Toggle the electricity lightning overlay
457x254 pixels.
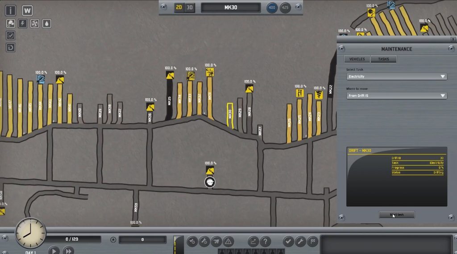click(x=22, y=23)
